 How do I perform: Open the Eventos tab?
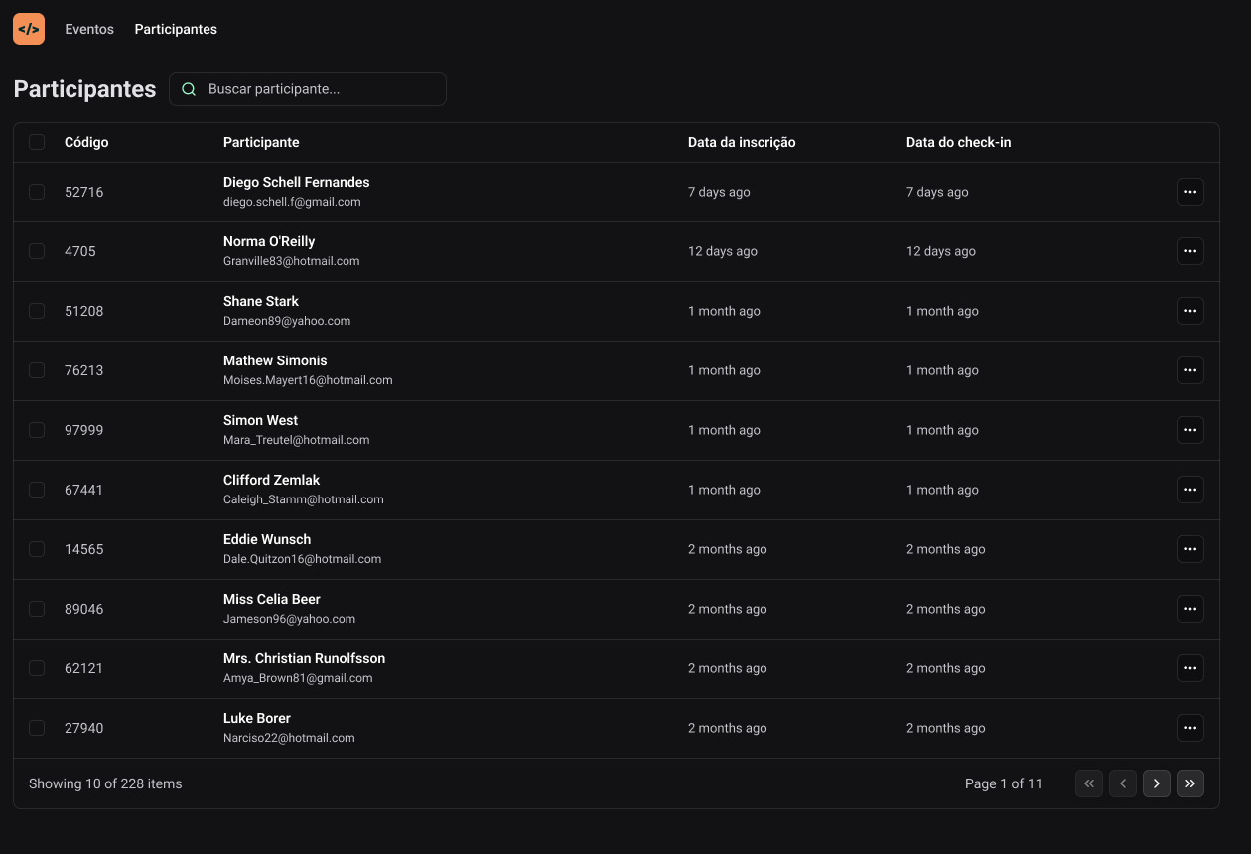tap(89, 29)
